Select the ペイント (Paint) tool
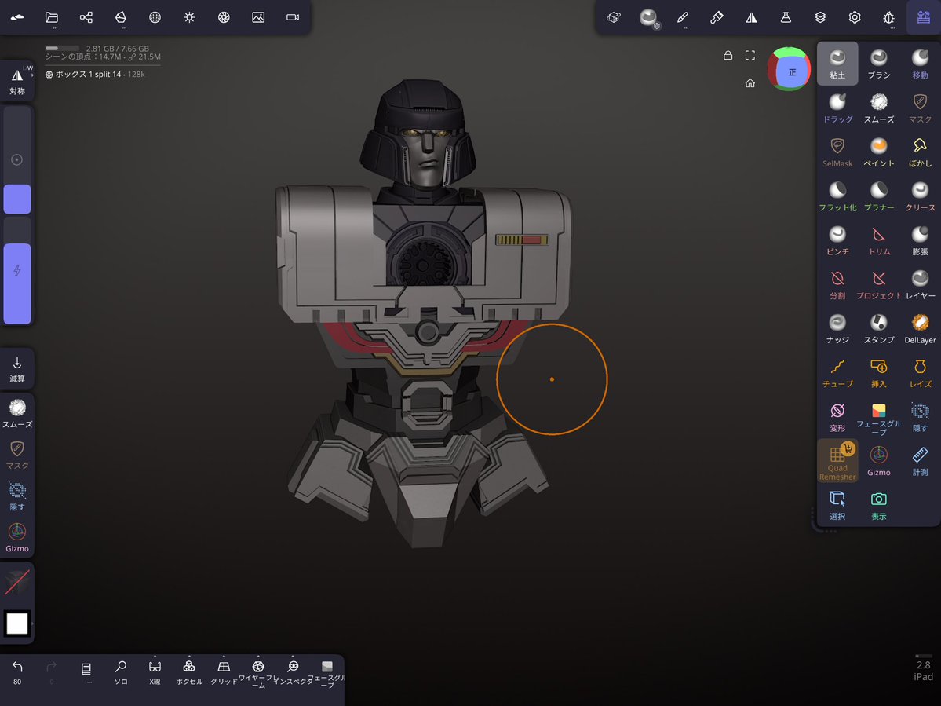The image size is (941, 706). (878, 152)
